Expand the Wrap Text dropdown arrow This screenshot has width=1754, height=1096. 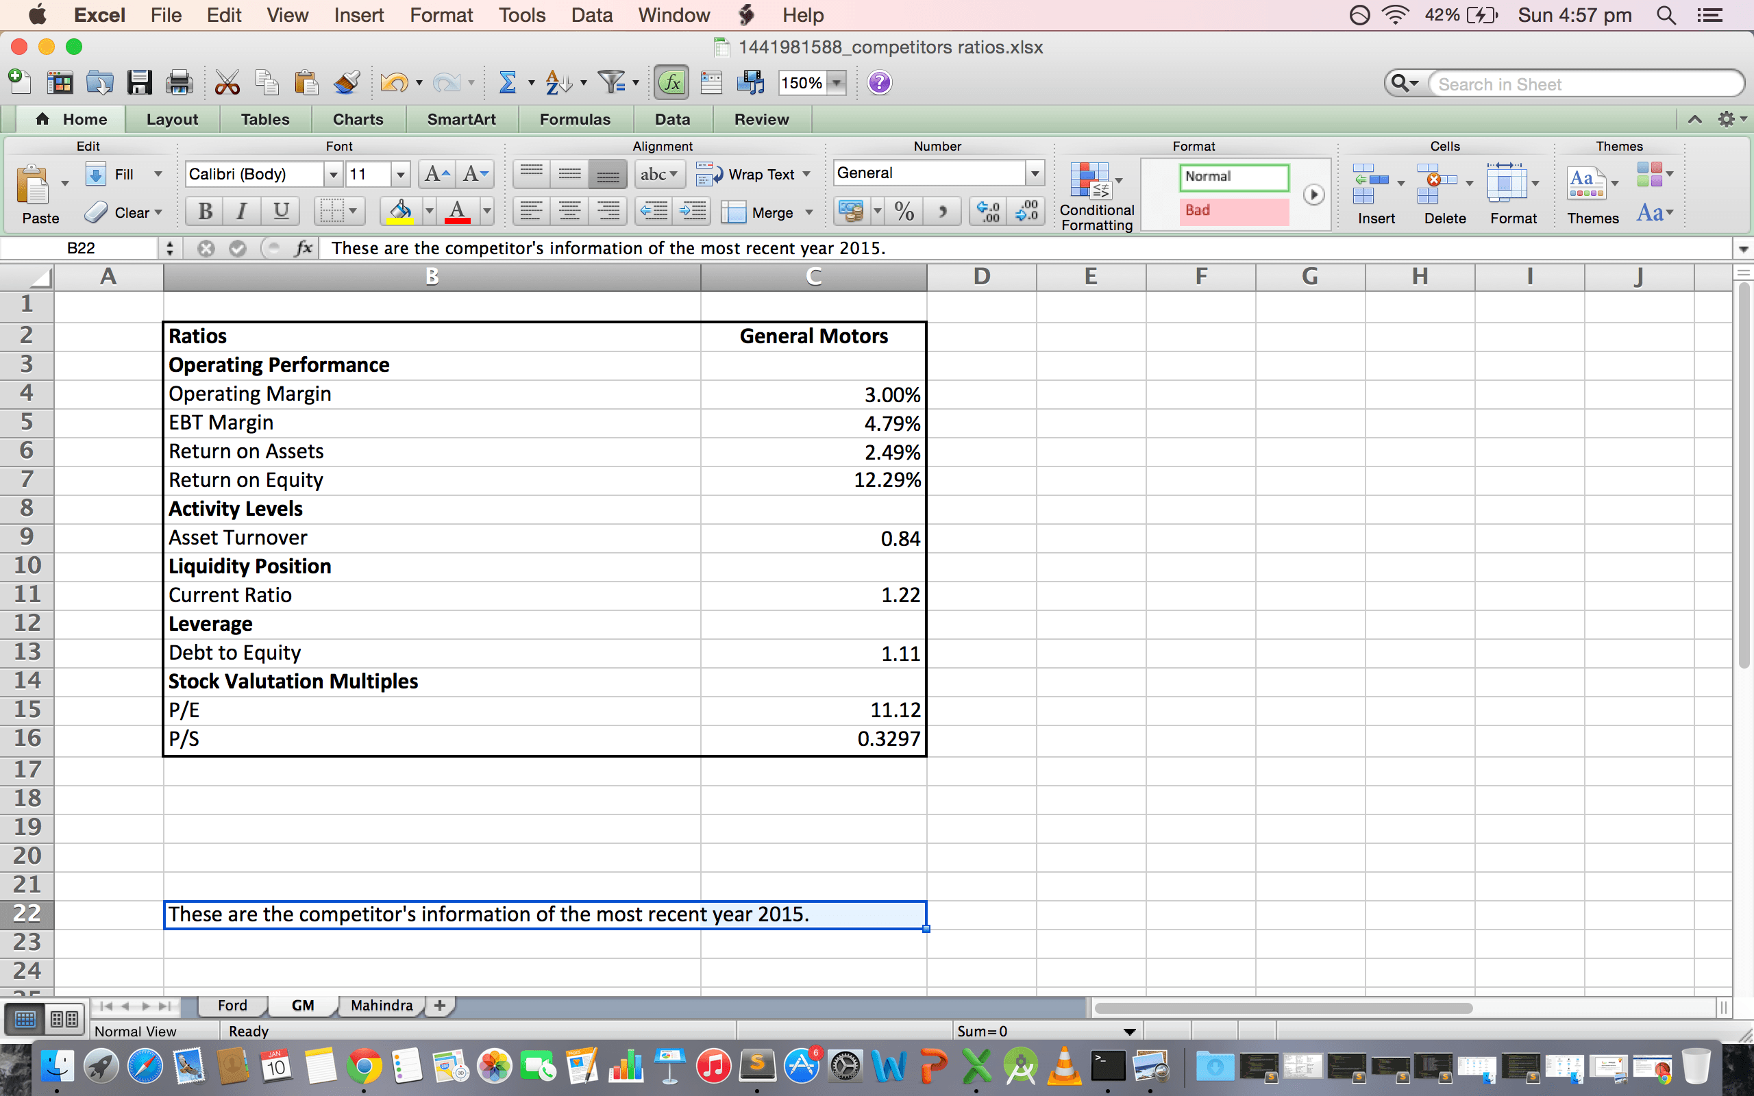(x=806, y=174)
